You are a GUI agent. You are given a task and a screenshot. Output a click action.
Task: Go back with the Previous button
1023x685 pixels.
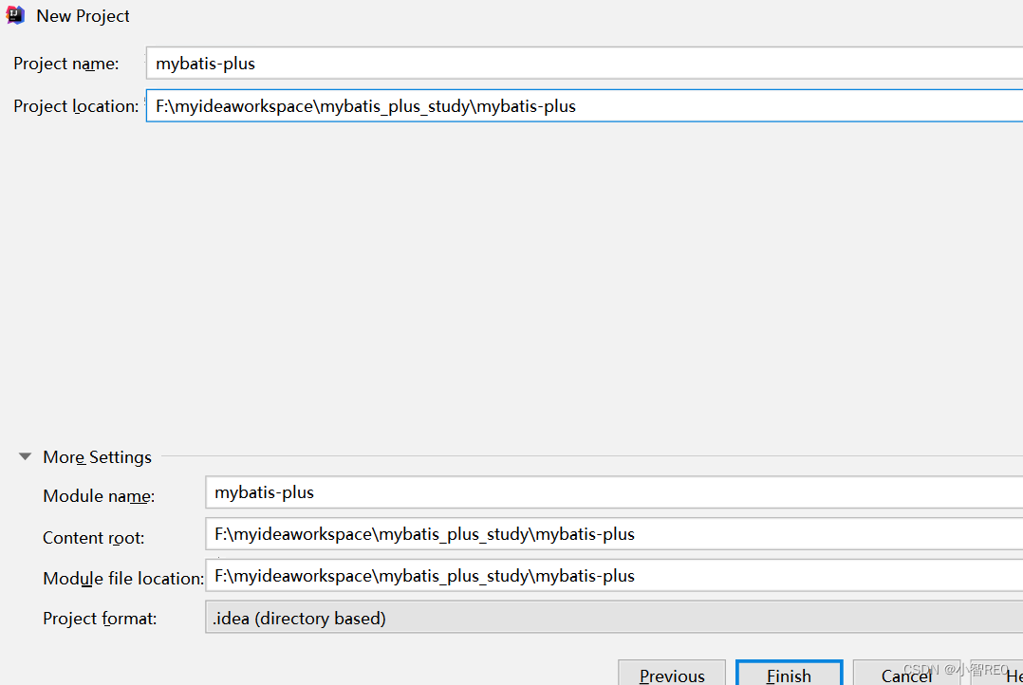[x=672, y=675]
